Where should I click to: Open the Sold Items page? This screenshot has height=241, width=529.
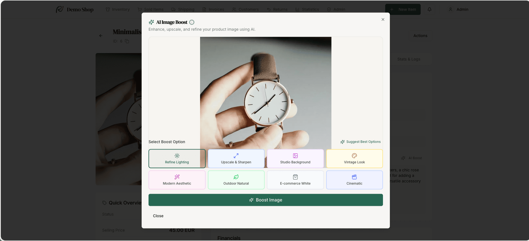click(x=151, y=9)
